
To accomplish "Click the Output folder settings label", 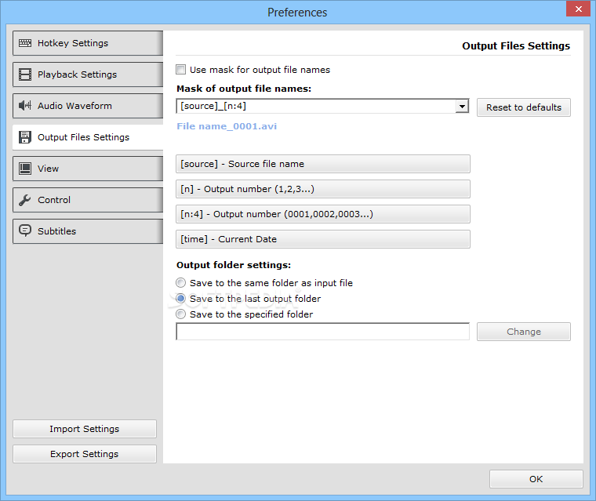I will coord(234,265).
